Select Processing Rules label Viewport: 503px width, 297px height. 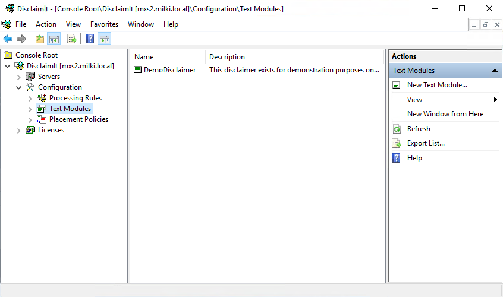[x=76, y=98]
